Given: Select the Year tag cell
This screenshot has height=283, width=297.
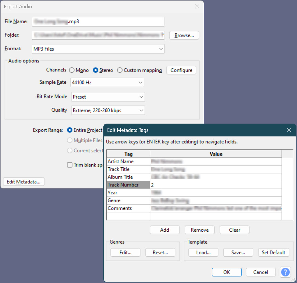Looking at the screenshot, I should (x=128, y=193).
